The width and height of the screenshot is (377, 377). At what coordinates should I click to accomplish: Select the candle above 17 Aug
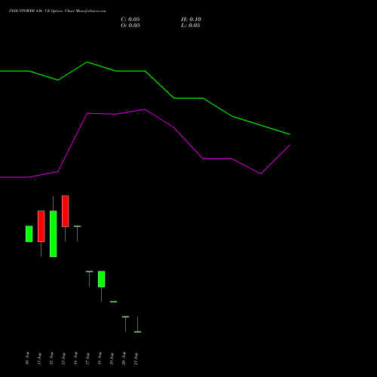[x=90, y=271]
